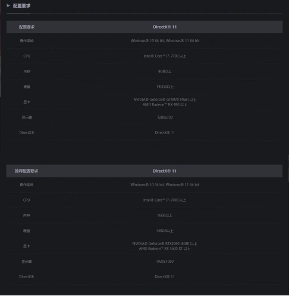Click the scrollbar thumb on right edge
289x296 pixels.
point(288,168)
